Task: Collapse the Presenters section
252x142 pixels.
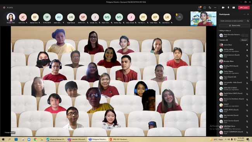Action: click(x=218, y=40)
